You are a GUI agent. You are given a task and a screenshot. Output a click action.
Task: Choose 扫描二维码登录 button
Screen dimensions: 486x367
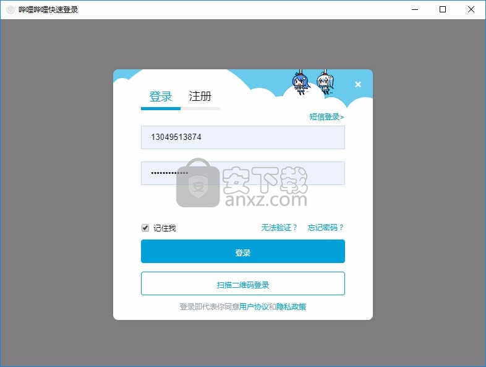pos(242,283)
